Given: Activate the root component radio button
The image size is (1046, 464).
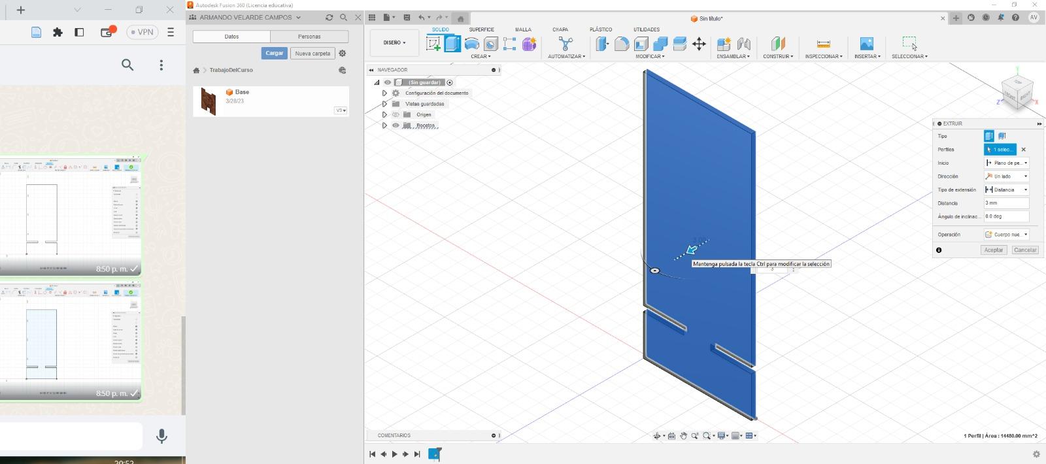Looking at the screenshot, I should [x=450, y=82].
